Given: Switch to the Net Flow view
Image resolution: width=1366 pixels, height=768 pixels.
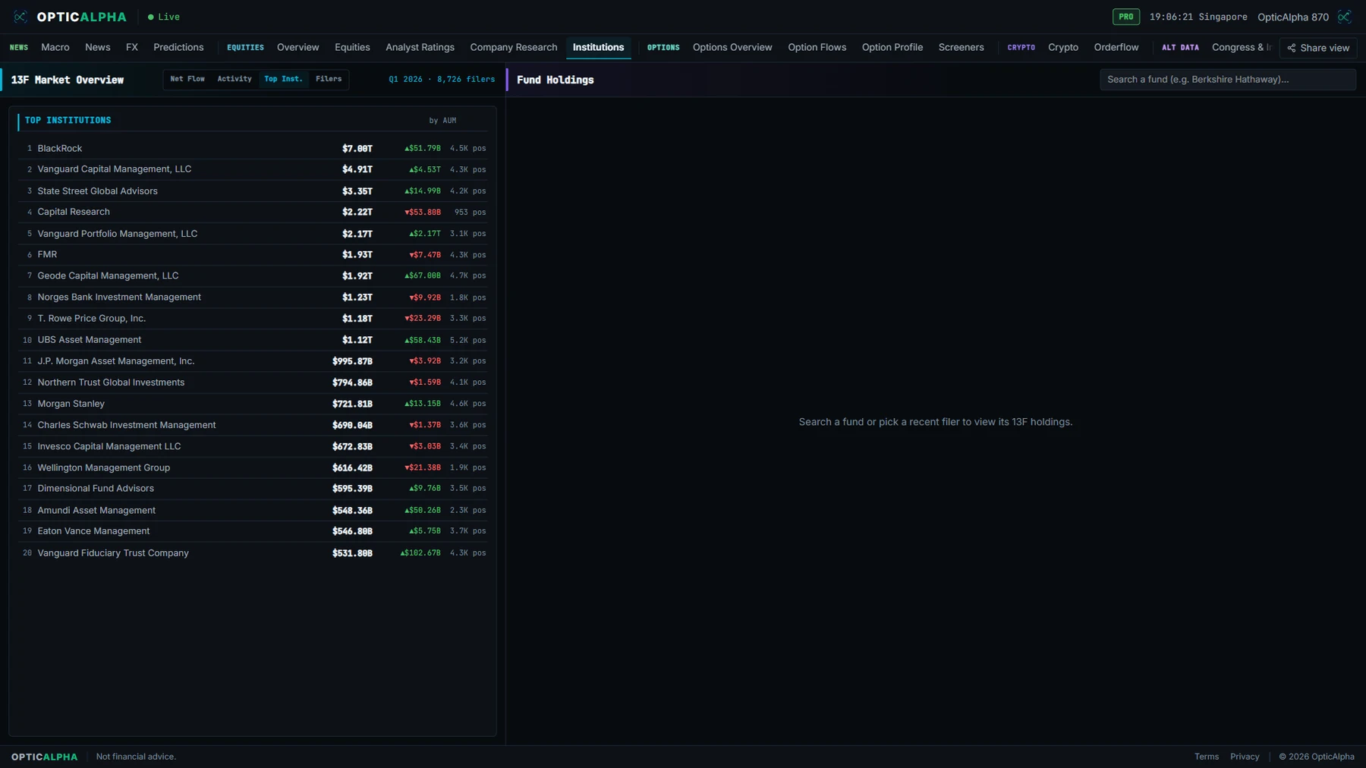Looking at the screenshot, I should tap(187, 79).
